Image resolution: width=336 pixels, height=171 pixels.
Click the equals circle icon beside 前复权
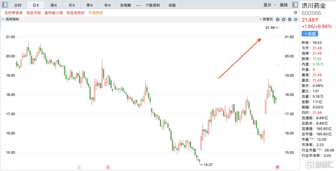277,19
